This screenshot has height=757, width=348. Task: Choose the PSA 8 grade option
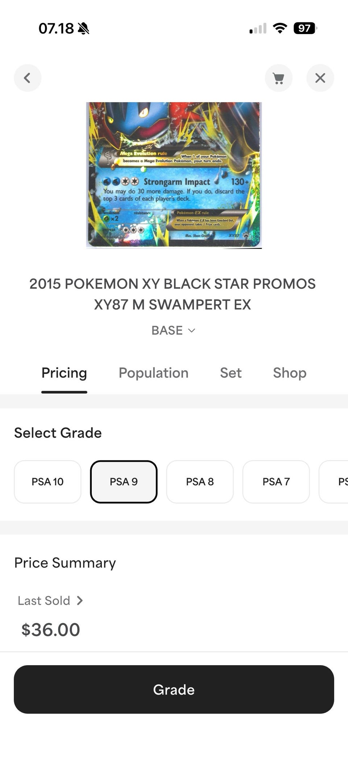[200, 482]
